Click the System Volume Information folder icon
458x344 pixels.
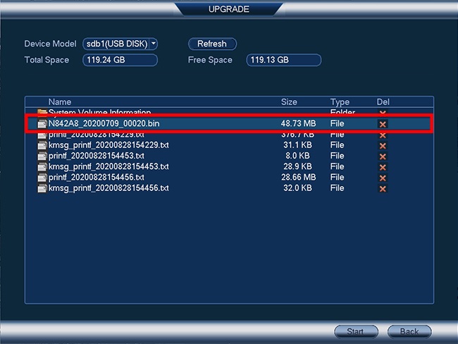click(x=42, y=113)
